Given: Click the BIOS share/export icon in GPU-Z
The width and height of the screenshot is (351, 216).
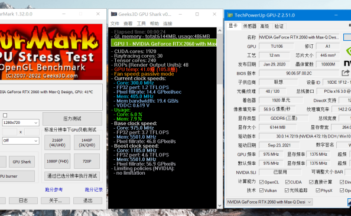Looking at the screenshot, I should click(x=346, y=73).
